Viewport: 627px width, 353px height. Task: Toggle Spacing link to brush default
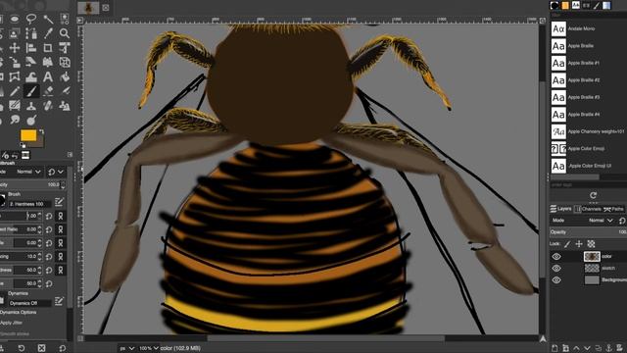(61, 257)
